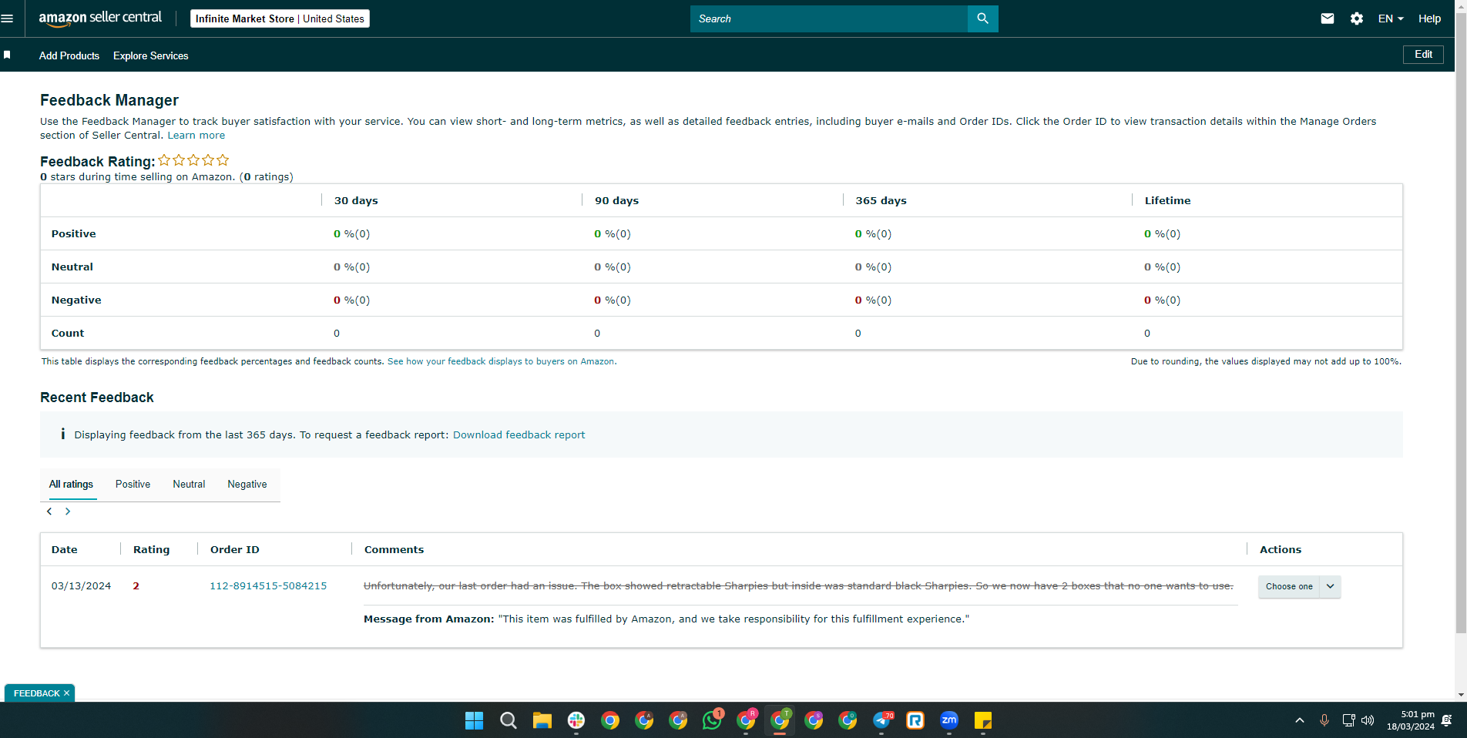Click the 90 days column header

coord(616,200)
